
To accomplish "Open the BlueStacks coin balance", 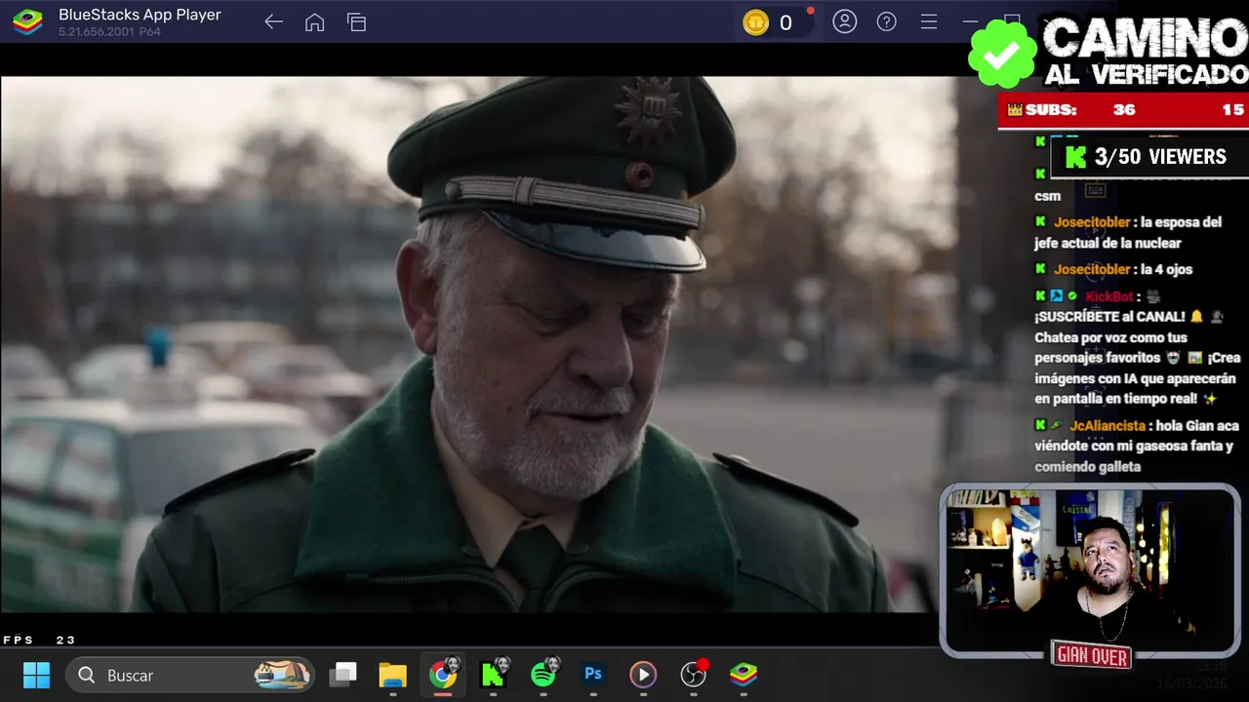I will point(771,22).
